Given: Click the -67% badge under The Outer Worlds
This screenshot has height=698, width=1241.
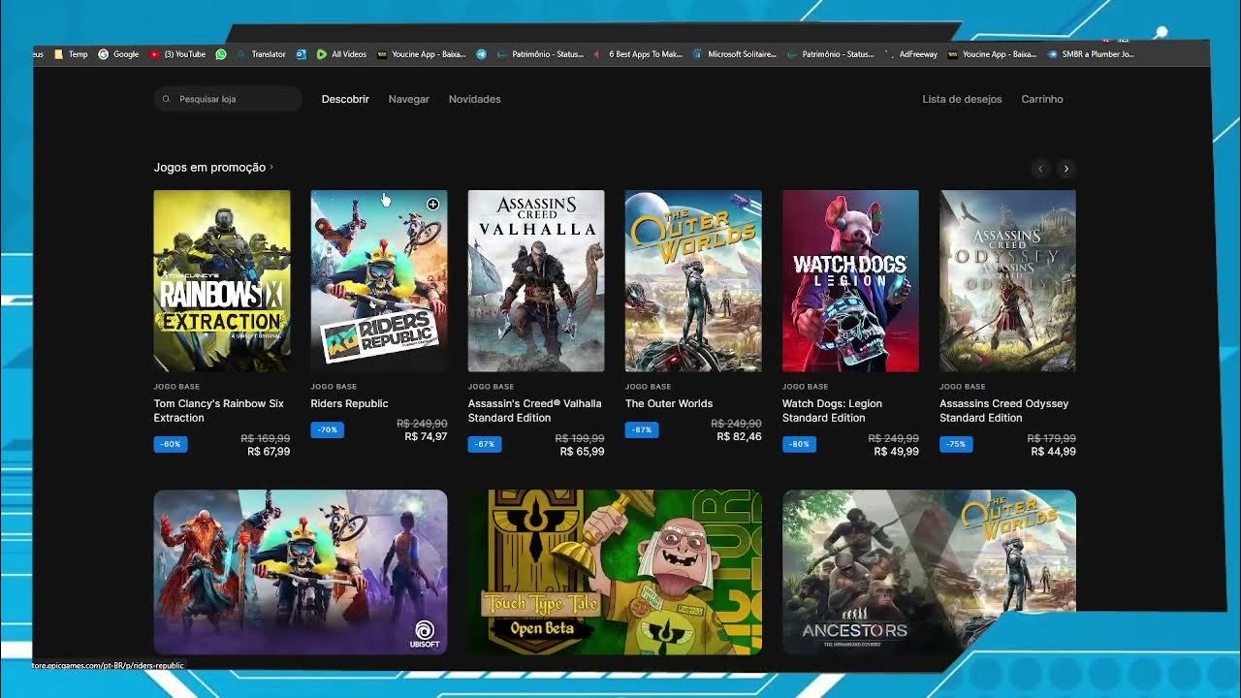Looking at the screenshot, I should pyautogui.click(x=642, y=430).
